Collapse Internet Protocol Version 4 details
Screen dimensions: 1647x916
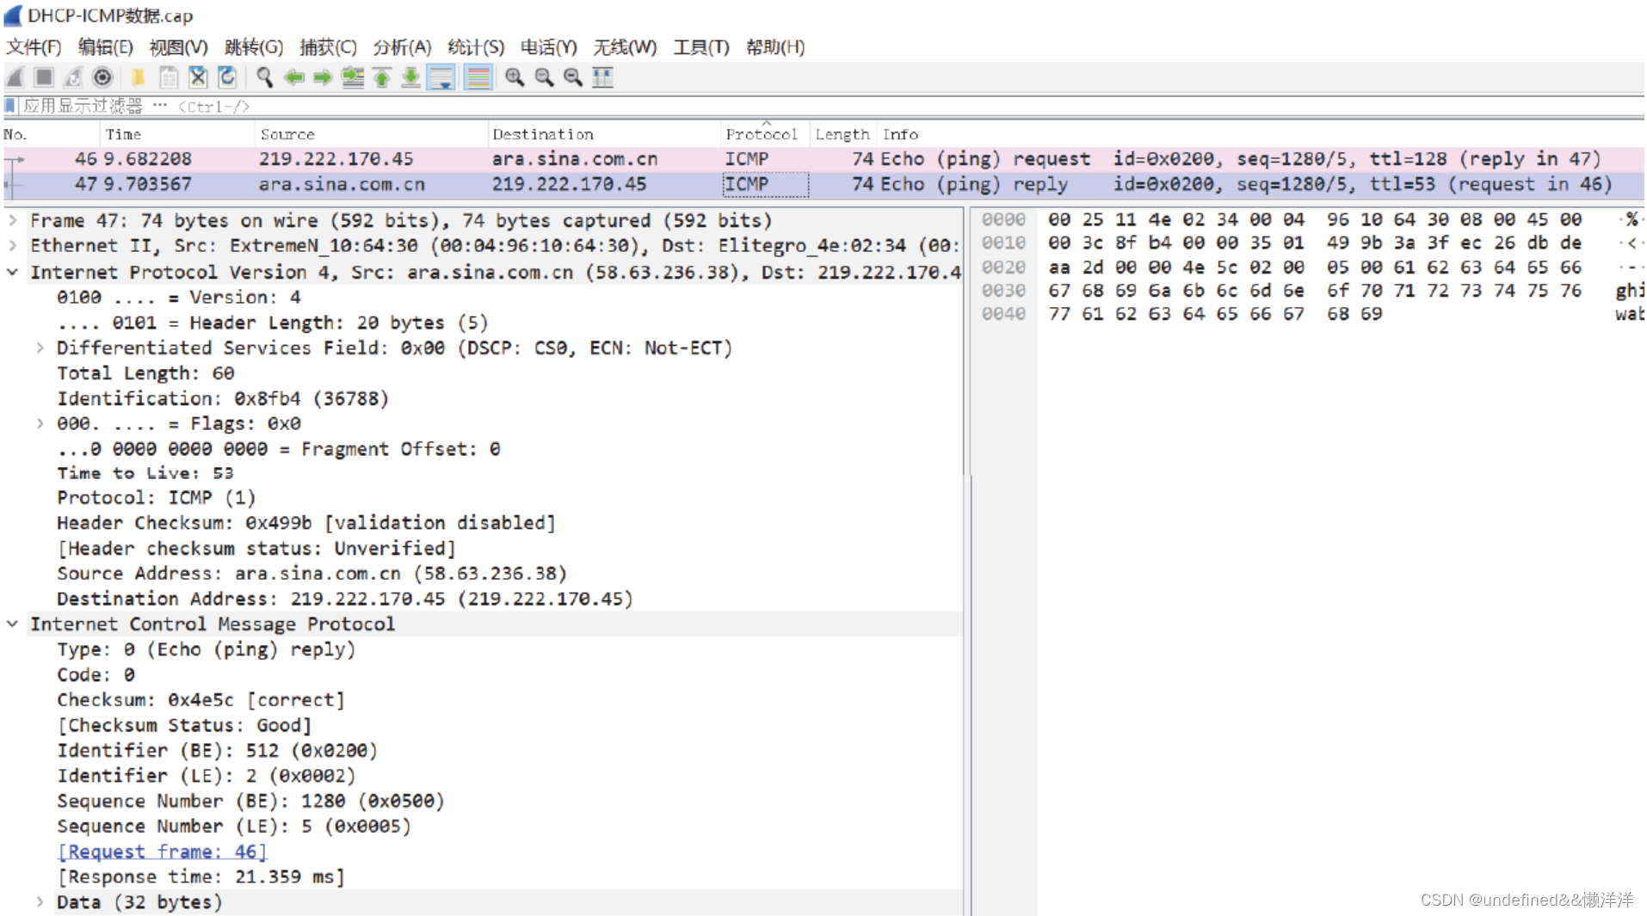point(12,272)
